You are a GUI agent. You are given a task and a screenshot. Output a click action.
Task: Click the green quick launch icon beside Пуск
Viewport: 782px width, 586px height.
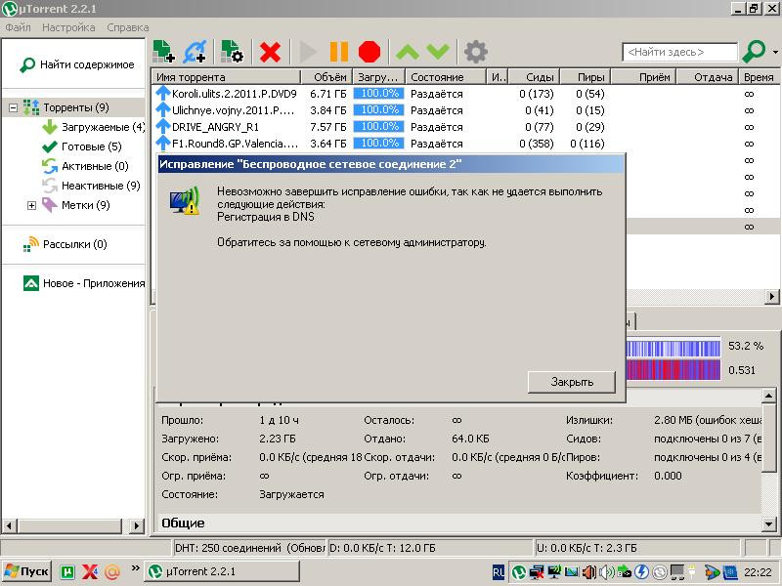click(67, 572)
